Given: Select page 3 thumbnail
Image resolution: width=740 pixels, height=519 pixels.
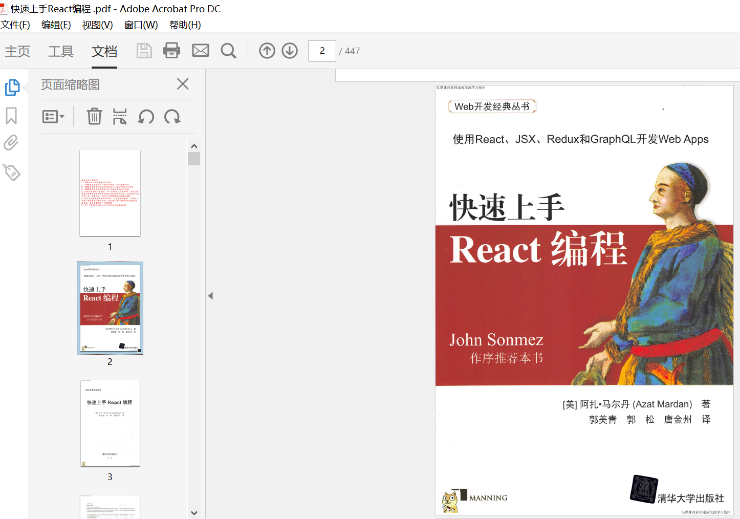Looking at the screenshot, I should [110, 423].
